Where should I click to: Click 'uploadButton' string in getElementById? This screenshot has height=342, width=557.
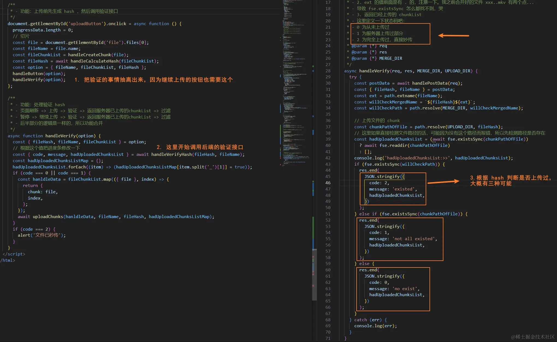(x=86, y=24)
